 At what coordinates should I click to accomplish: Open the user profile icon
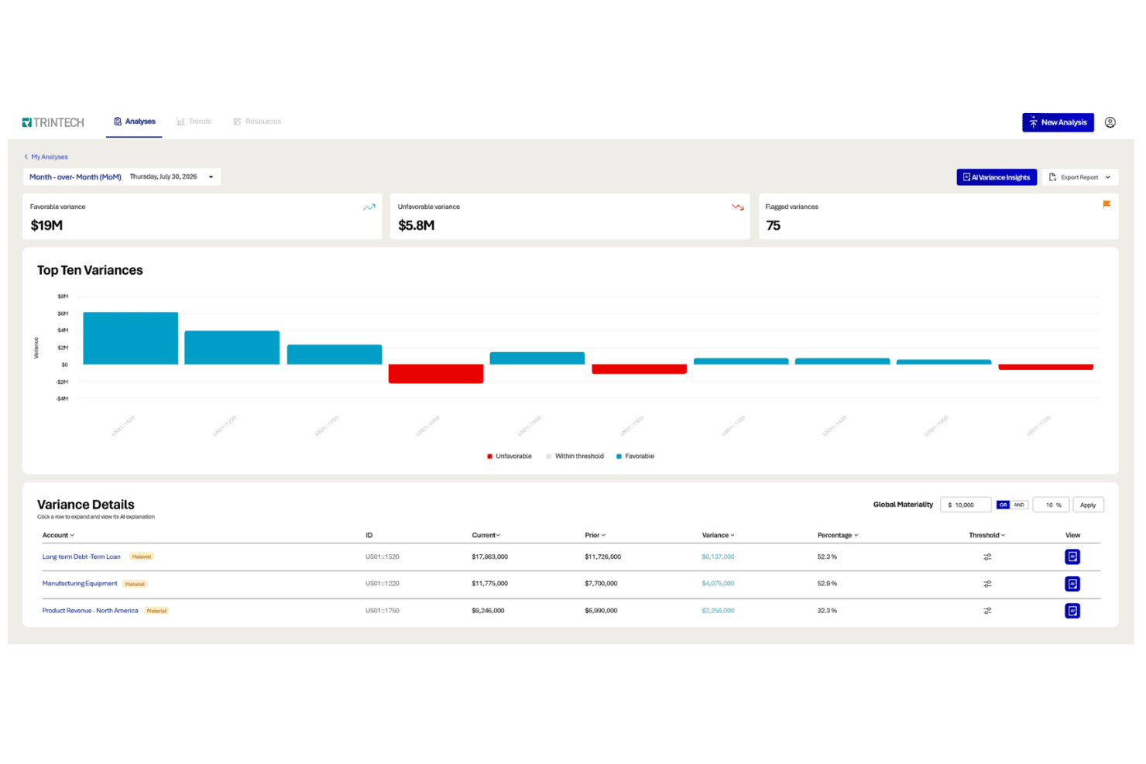[x=1110, y=122]
